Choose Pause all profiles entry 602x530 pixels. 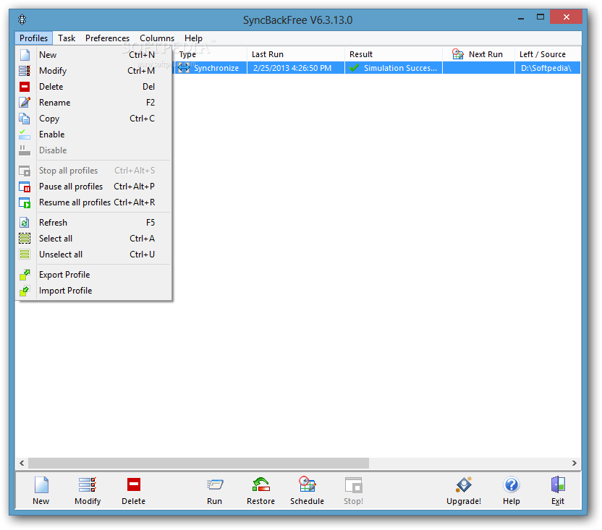(94, 187)
